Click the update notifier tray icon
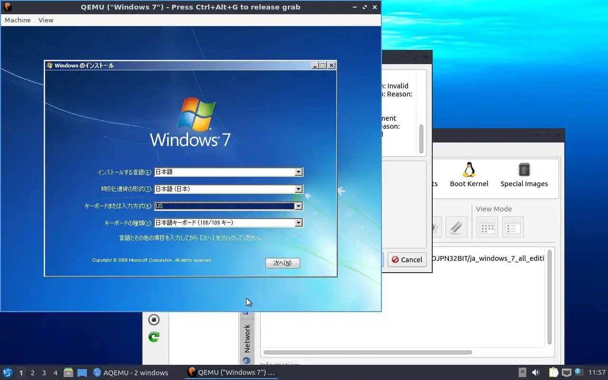 579,372
